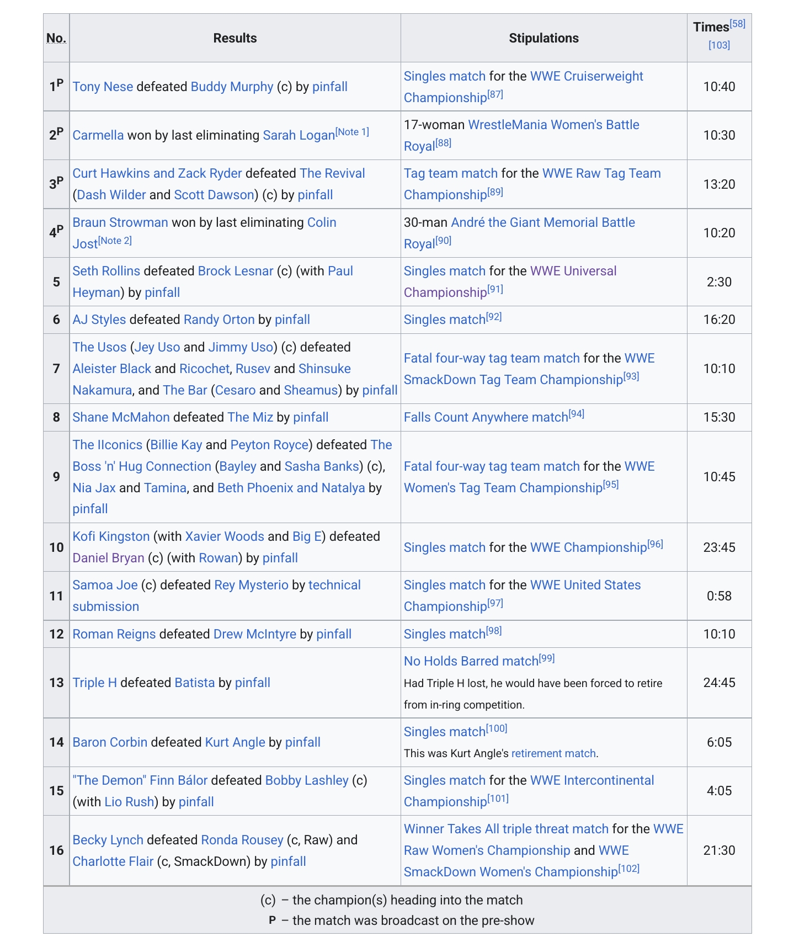Open the Xavier Woods link
This screenshot has height=942, width=794.
tap(225, 536)
